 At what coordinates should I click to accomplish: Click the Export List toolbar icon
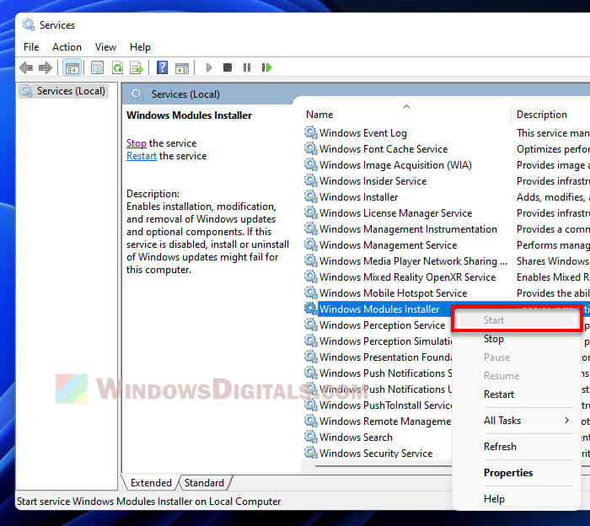(137, 67)
